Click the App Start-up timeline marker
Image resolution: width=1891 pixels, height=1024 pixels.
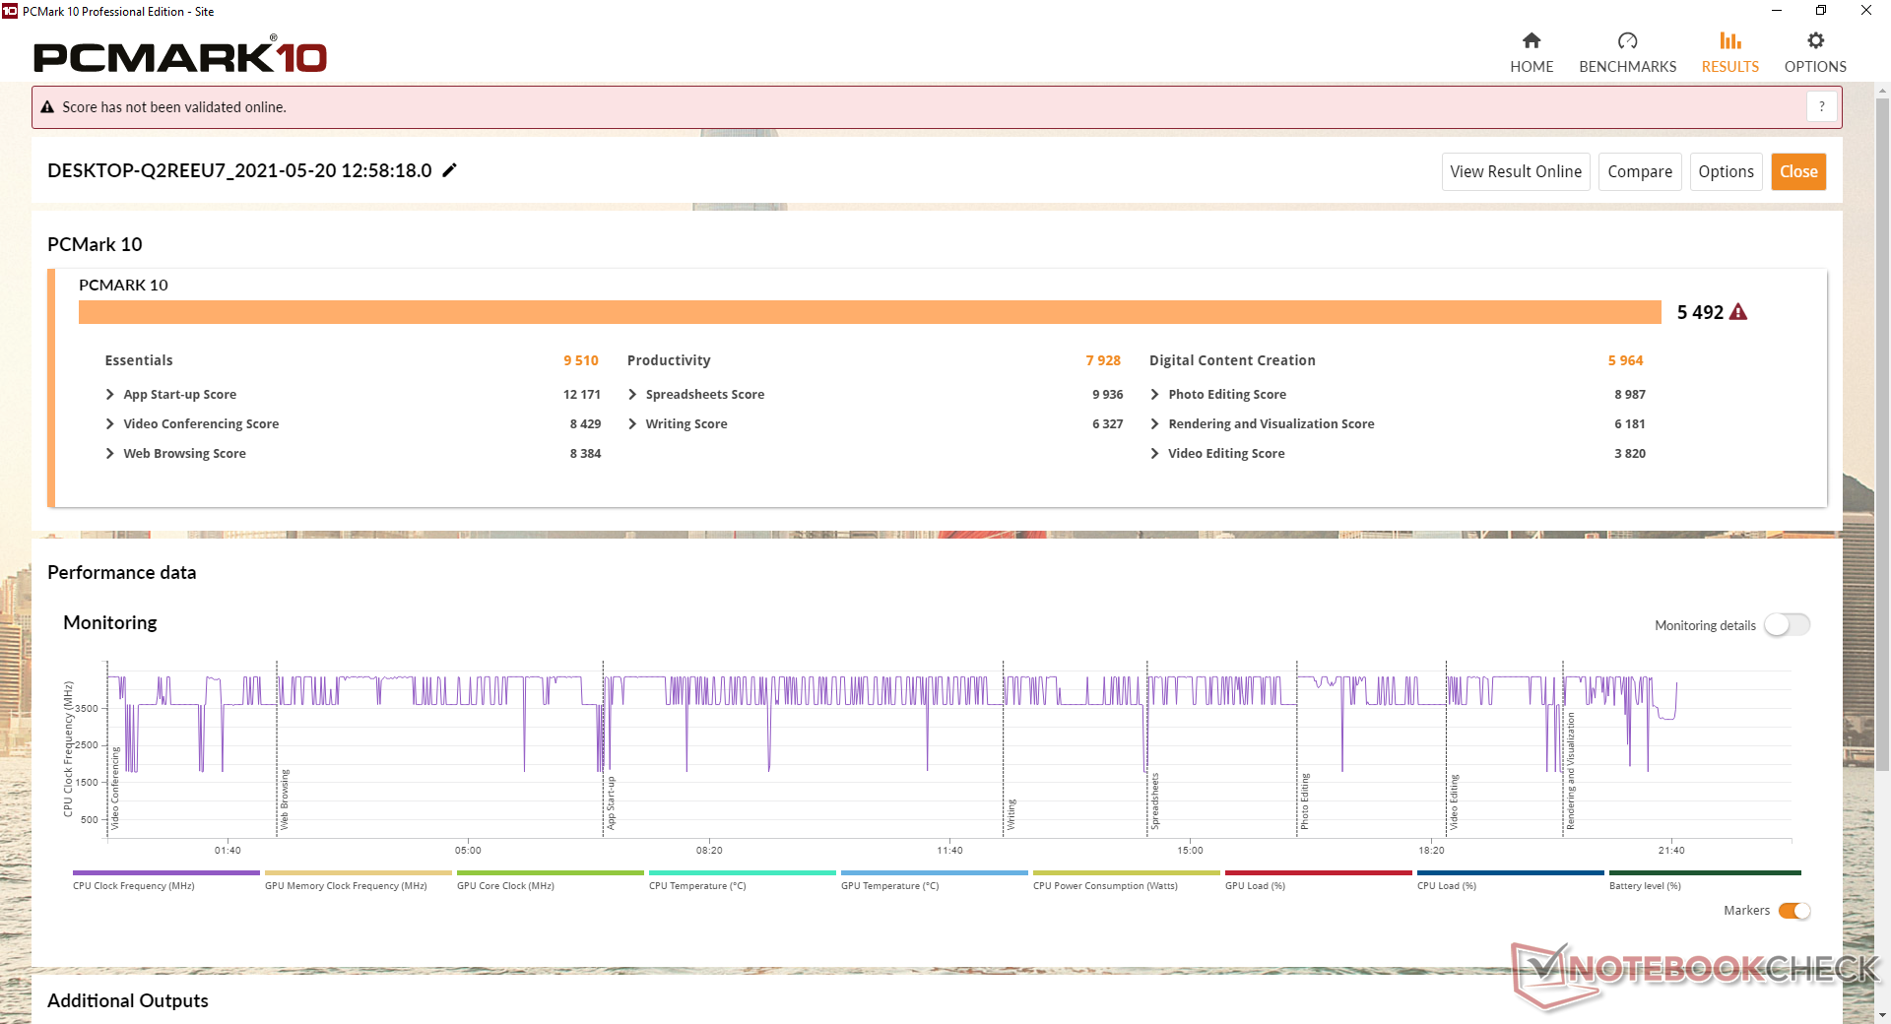(x=611, y=802)
